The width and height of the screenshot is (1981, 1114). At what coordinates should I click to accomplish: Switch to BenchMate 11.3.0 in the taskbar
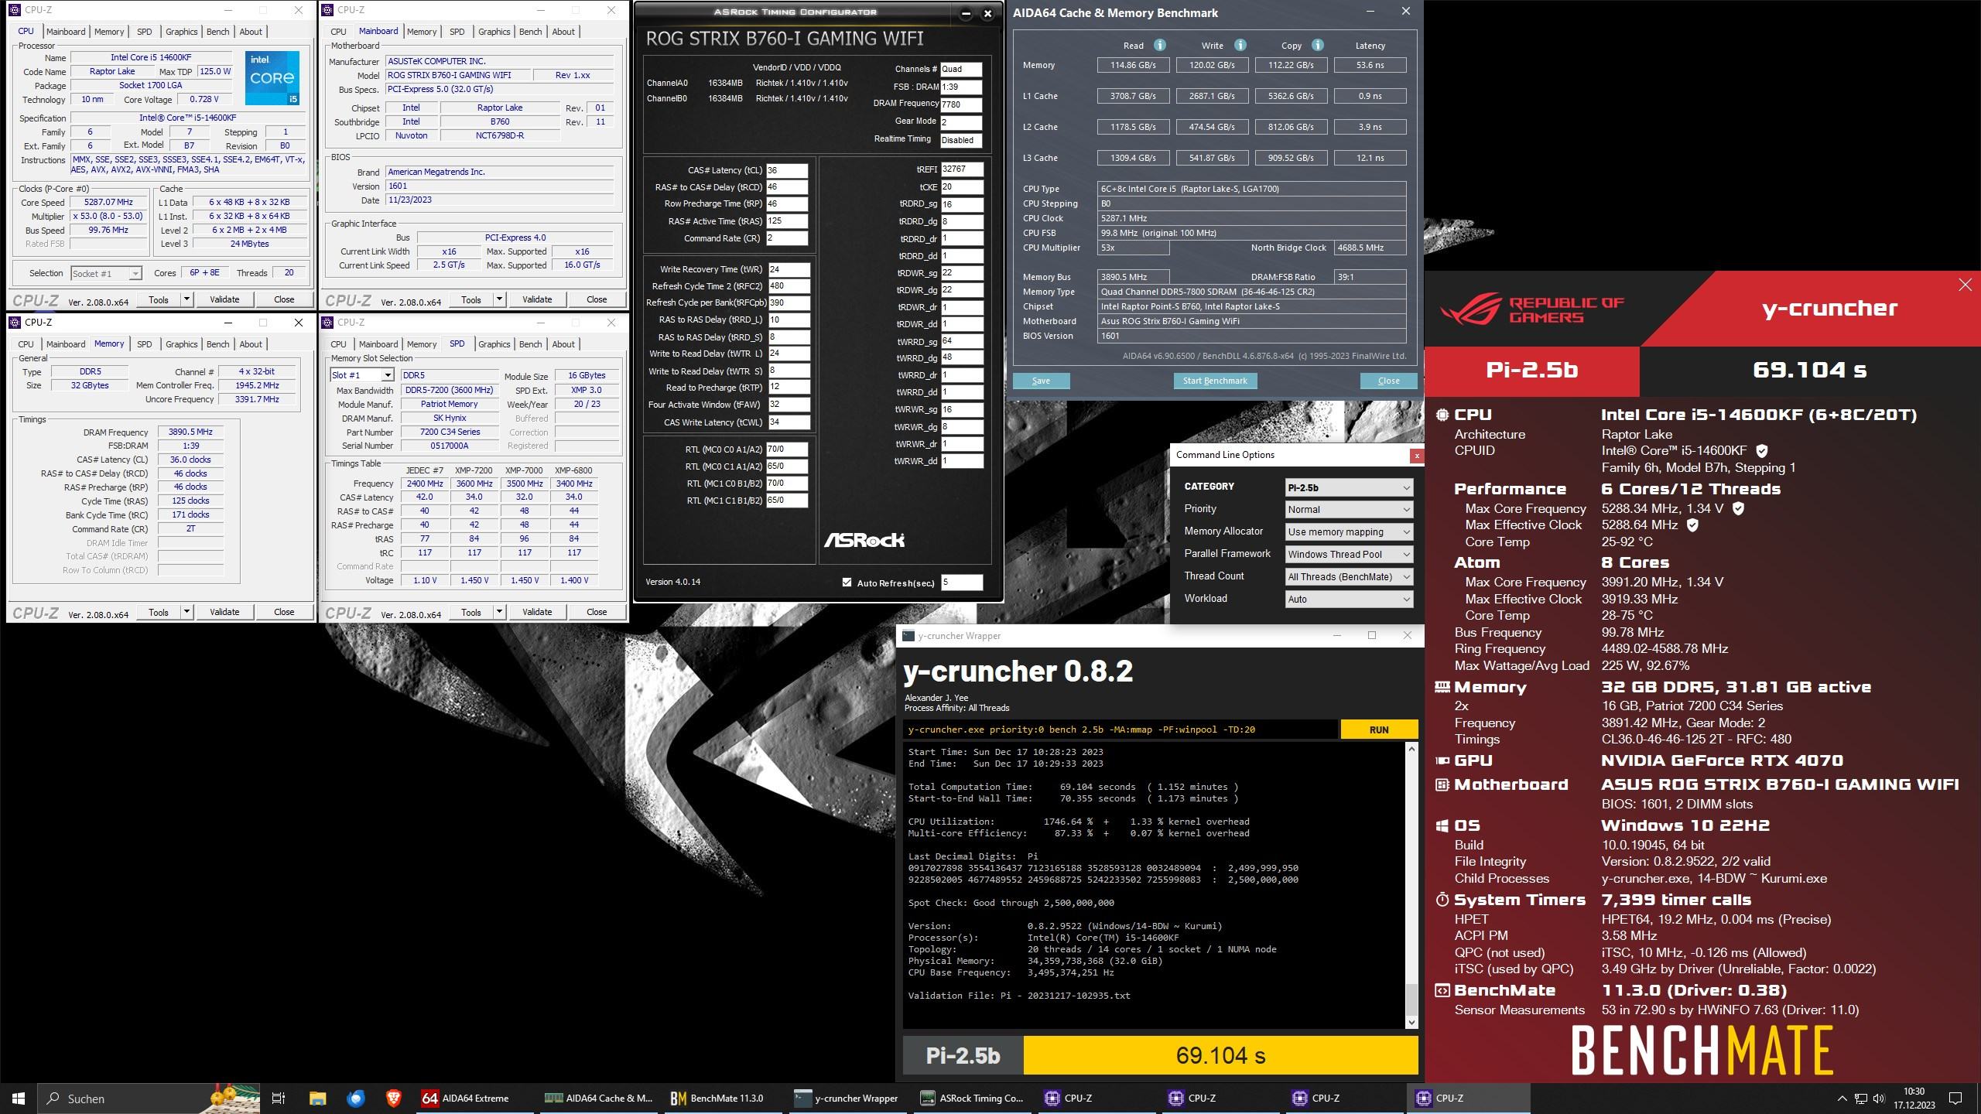pyautogui.click(x=722, y=1098)
